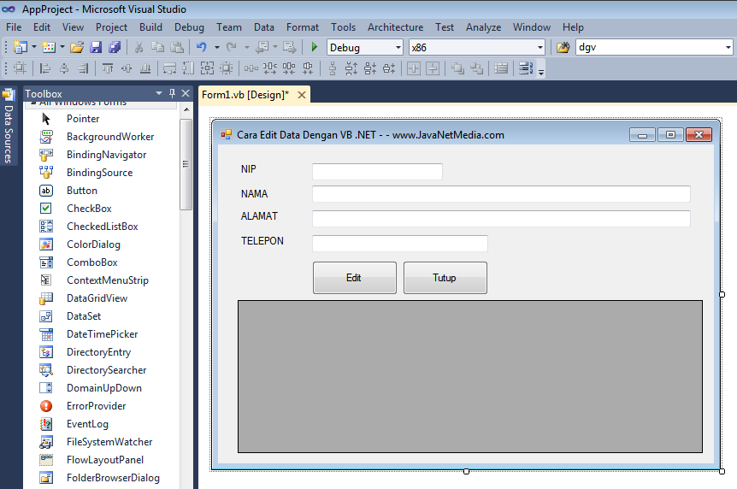This screenshot has height=489, width=737.
Task: Click the TELEPON text field
Action: (399, 244)
